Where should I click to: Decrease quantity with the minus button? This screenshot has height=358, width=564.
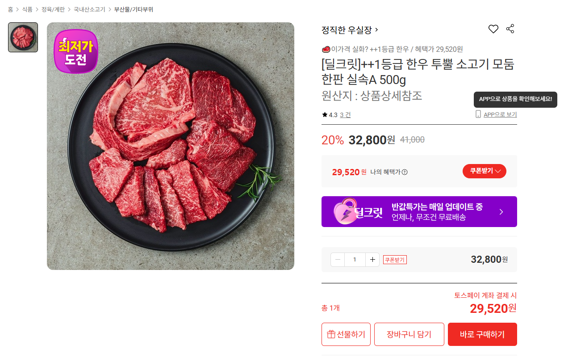click(x=338, y=260)
